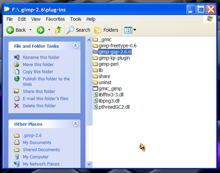
Task: Open My Documents in Other Places
Action: coord(37,143)
